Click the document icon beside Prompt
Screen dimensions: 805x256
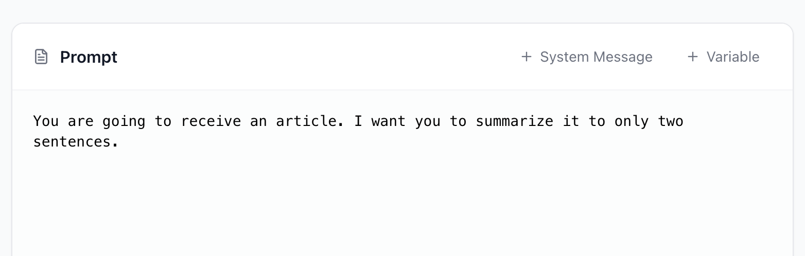[x=41, y=57]
